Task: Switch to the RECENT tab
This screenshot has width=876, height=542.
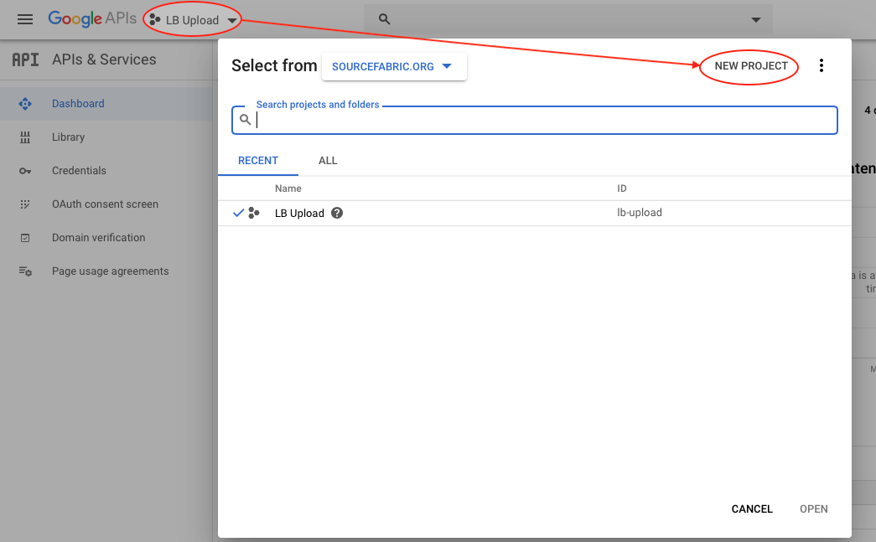Action: point(258,161)
